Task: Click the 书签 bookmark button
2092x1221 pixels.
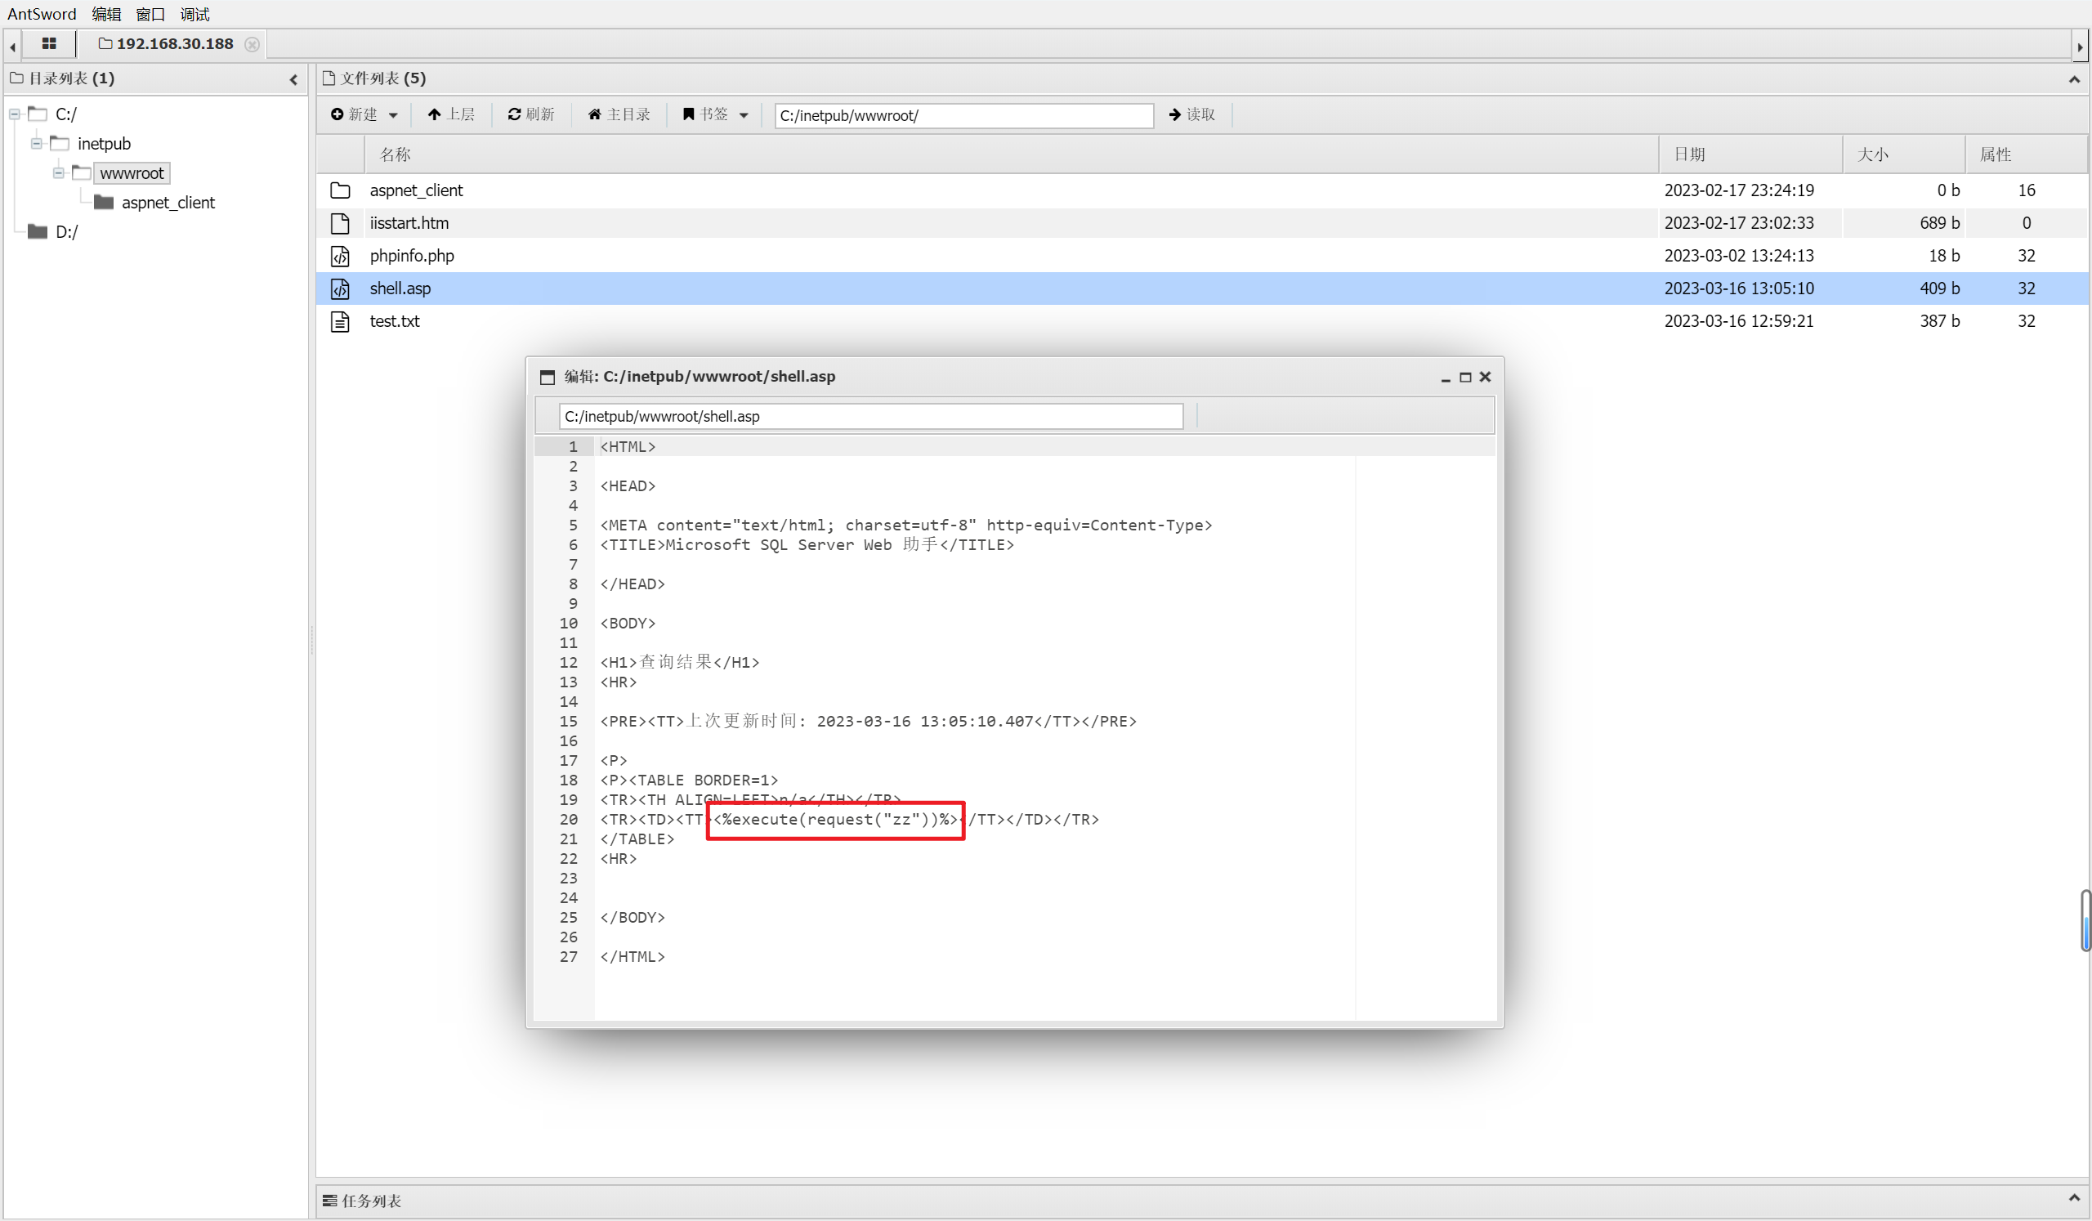Action: point(705,114)
